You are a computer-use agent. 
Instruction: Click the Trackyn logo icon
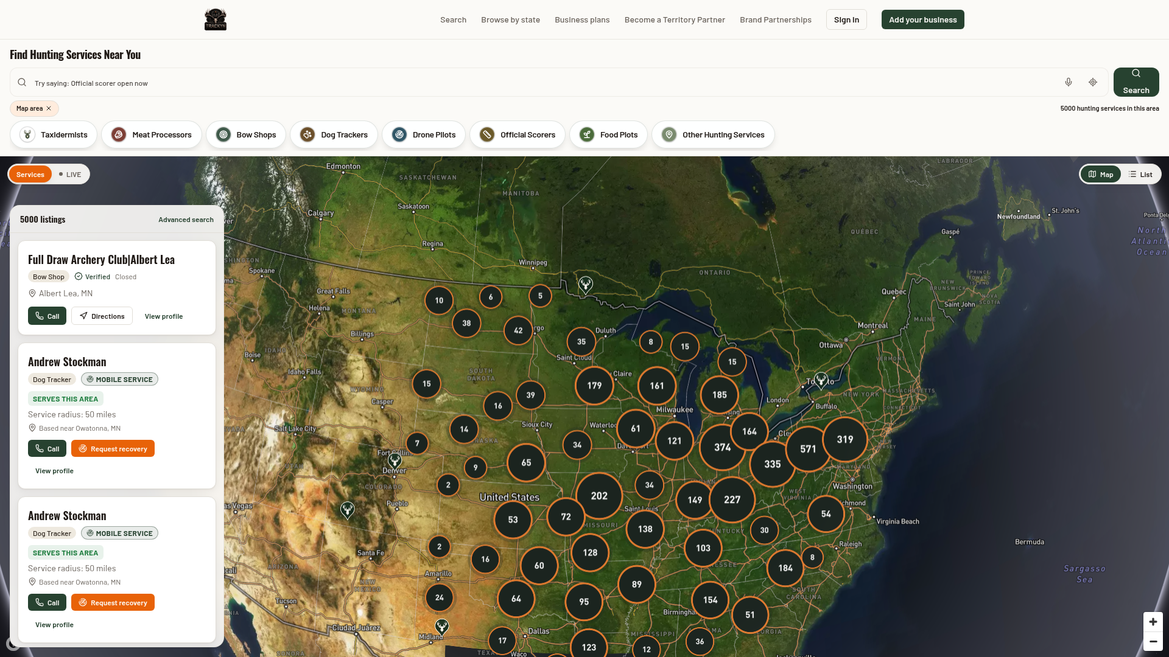coord(215,19)
